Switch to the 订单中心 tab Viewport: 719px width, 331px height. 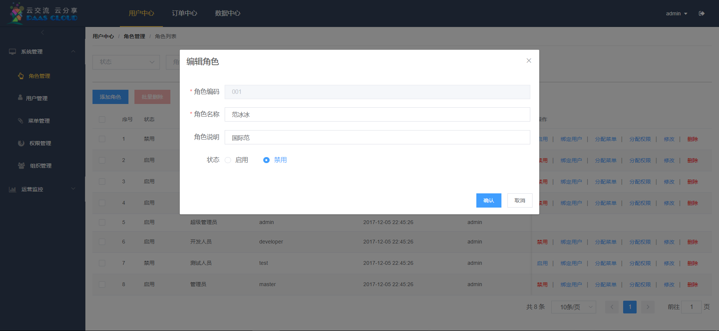coord(184,13)
